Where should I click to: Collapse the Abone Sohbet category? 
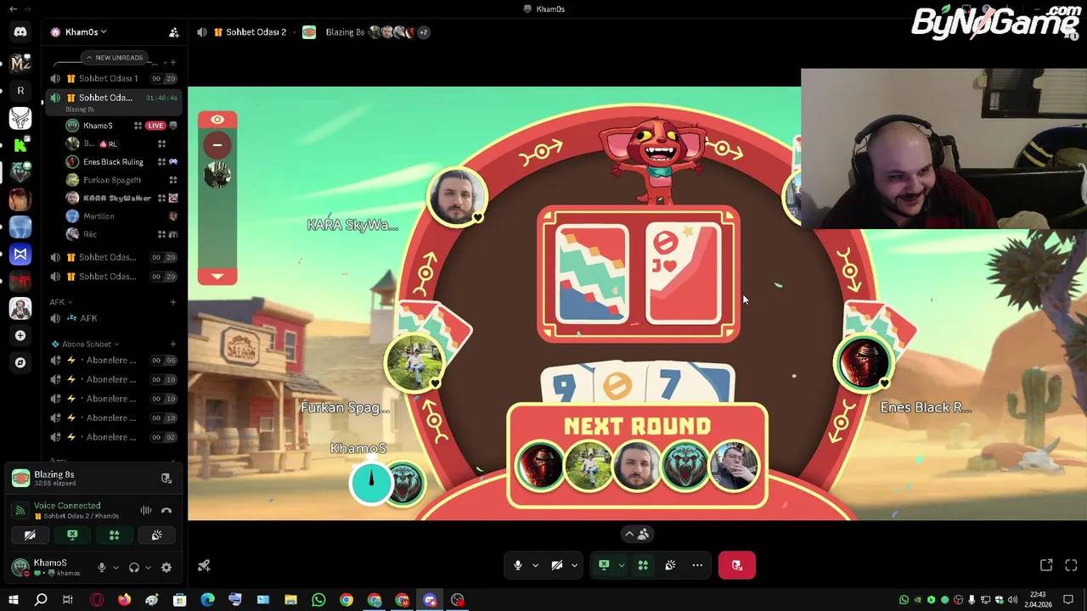tap(84, 344)
